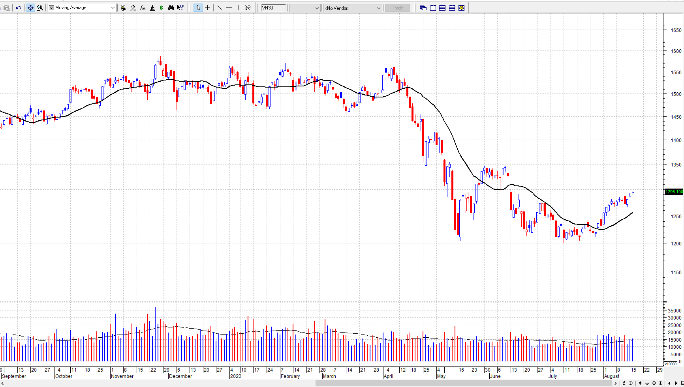Click the rescale refresh arrows icon
The height and width of the screenshot is (387, 684).
[x=624, y=383]
